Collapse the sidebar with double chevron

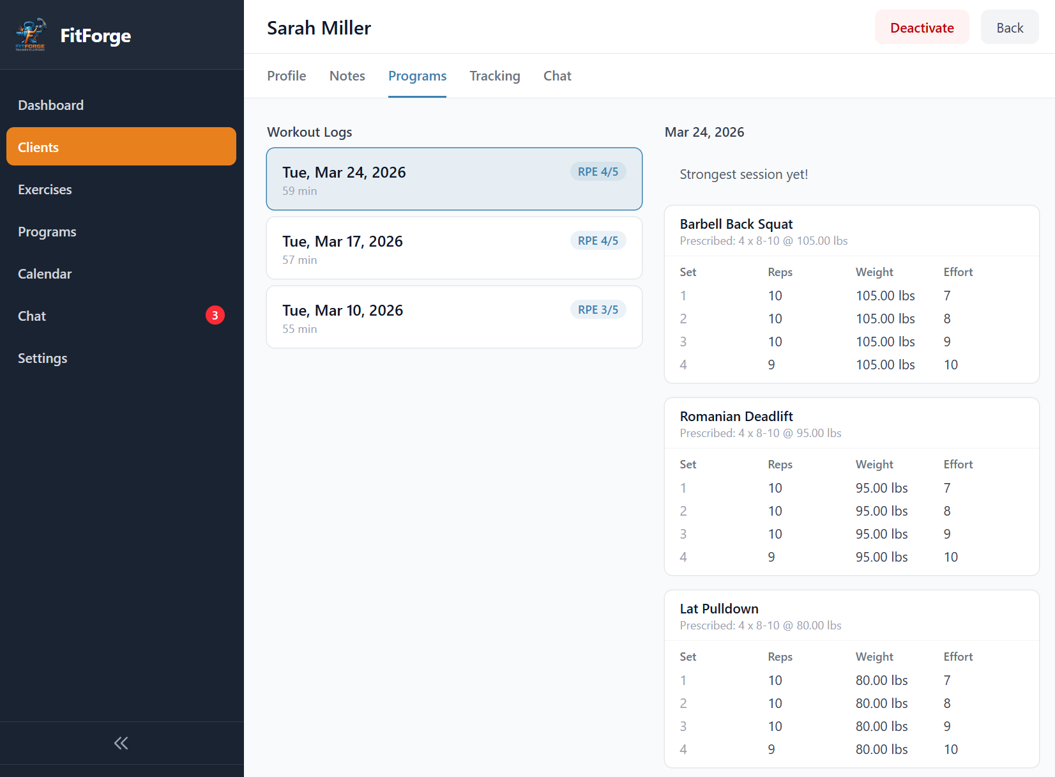(x=121, y=743)
